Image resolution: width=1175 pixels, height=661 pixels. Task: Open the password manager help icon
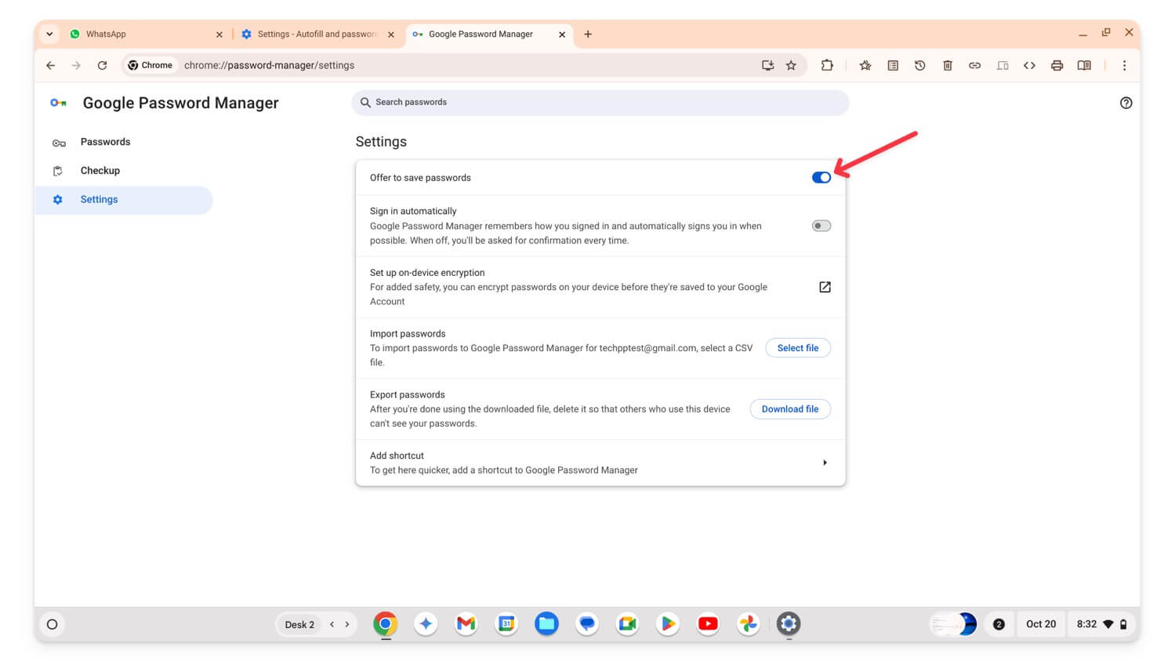1126,102
